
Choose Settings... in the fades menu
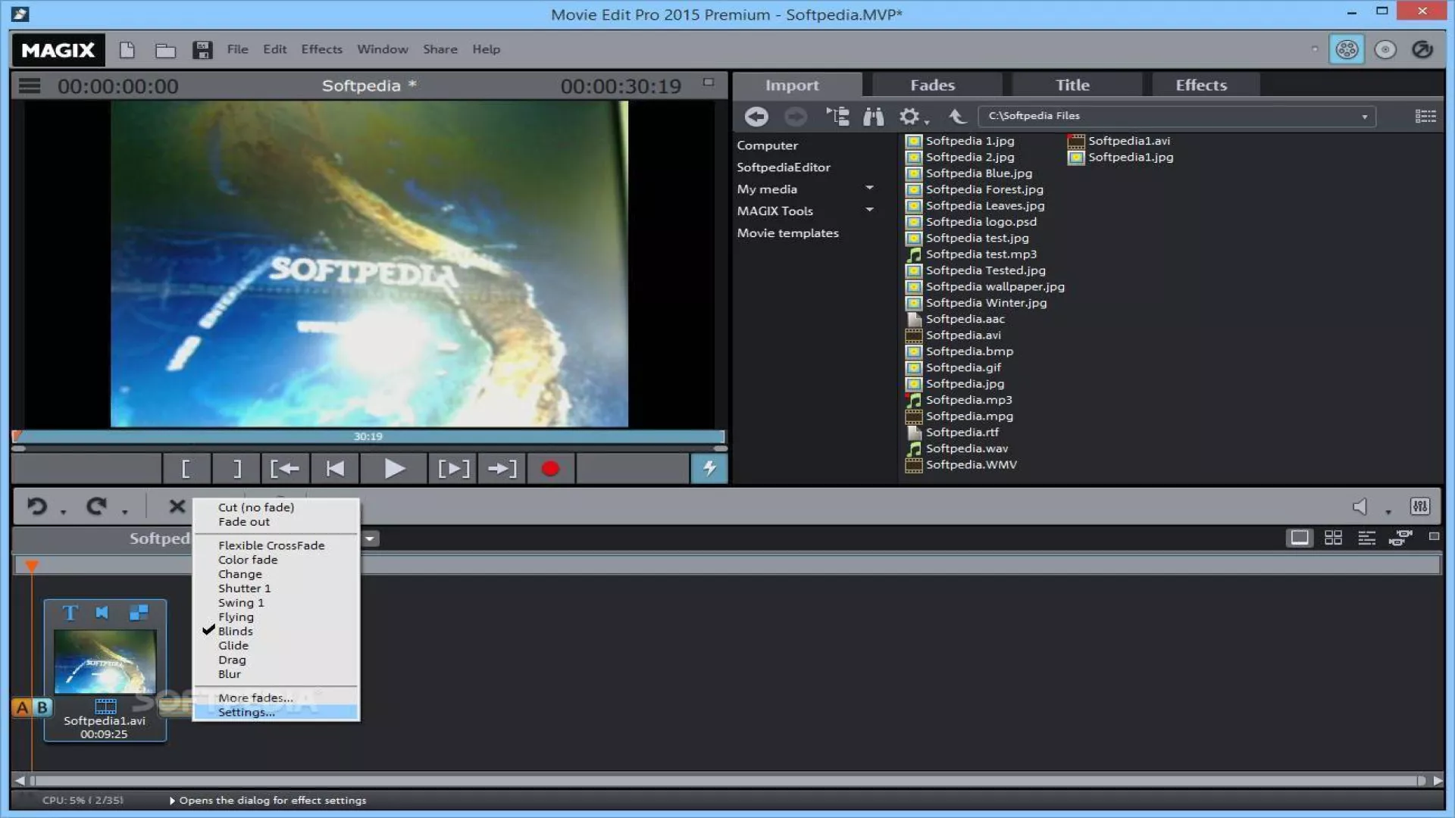tap(246, 712)
